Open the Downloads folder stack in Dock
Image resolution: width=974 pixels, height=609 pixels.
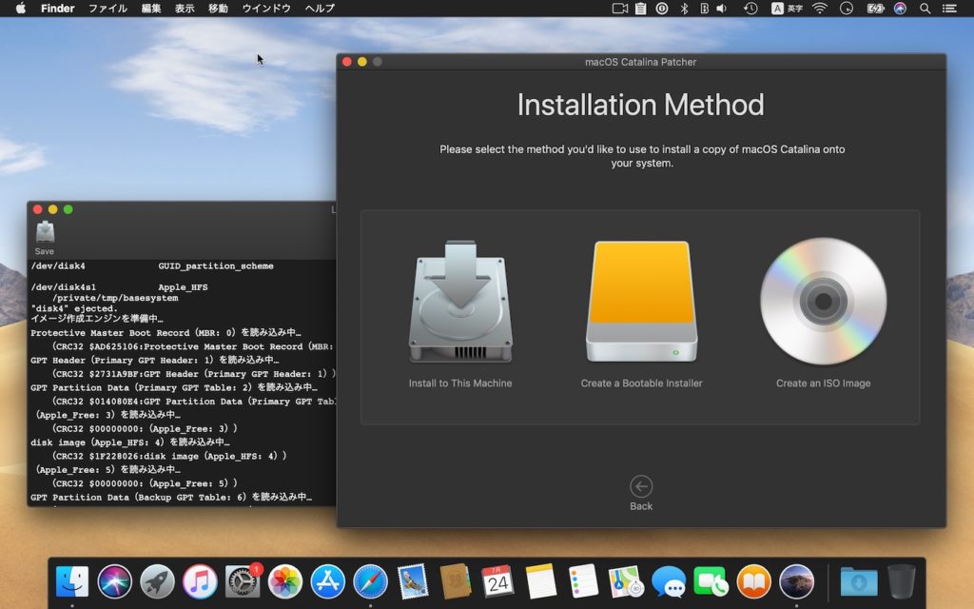(859, 580)
